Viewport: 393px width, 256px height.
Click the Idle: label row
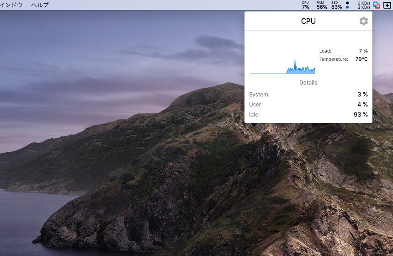(308, 115)
